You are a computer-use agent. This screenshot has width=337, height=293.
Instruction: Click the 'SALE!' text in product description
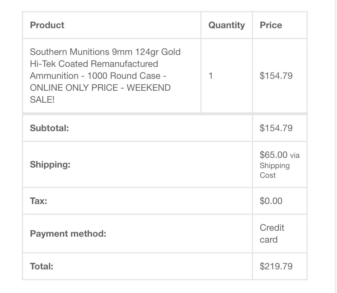coord(42,100)
